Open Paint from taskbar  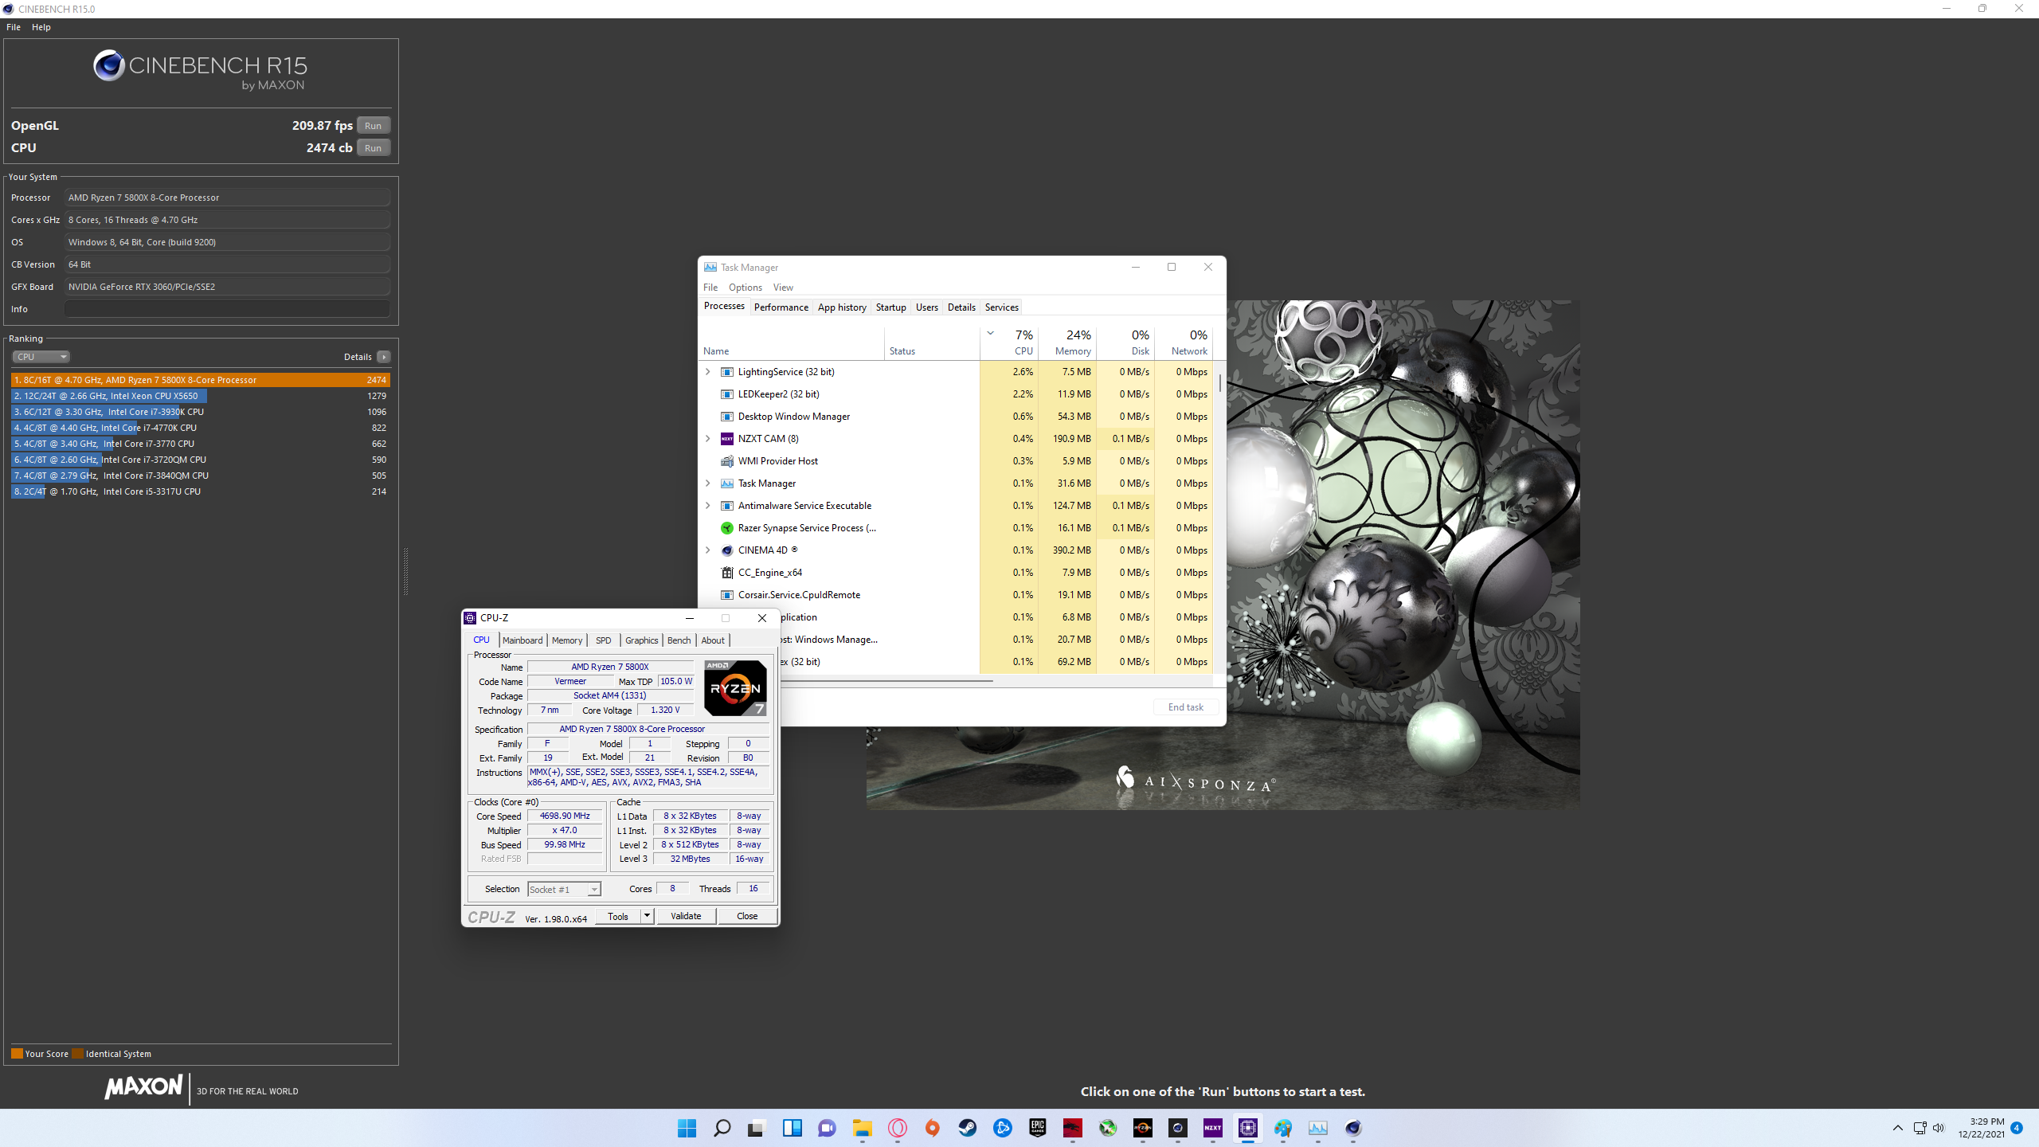point(1282,1128)
